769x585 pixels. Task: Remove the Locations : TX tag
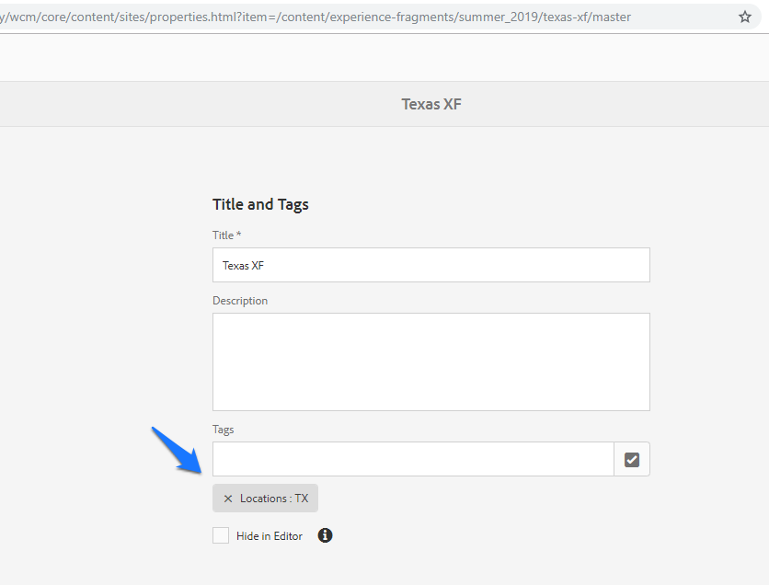228,499
